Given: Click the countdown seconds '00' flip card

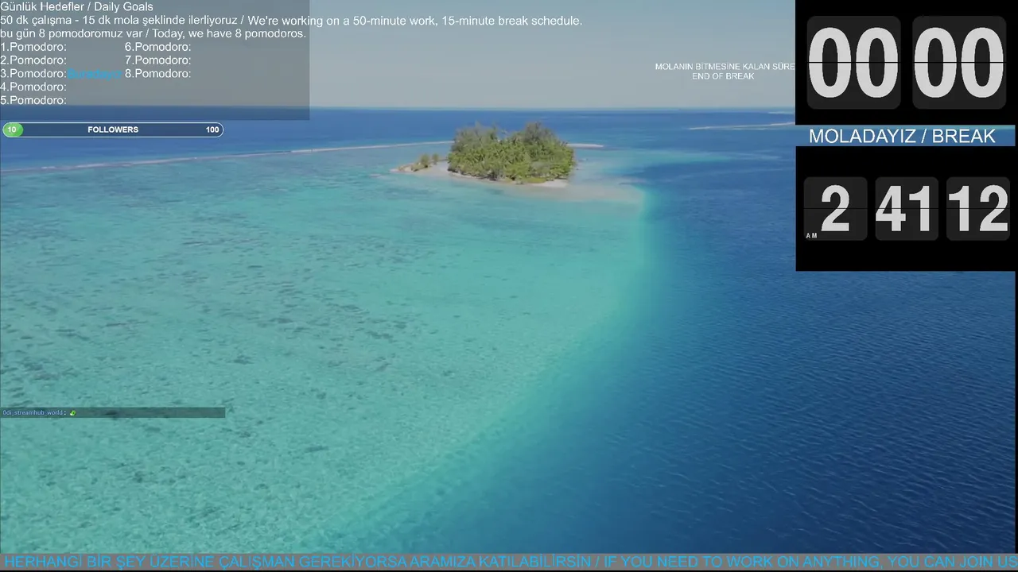Looking at the screenshot, I should [958, 63].
